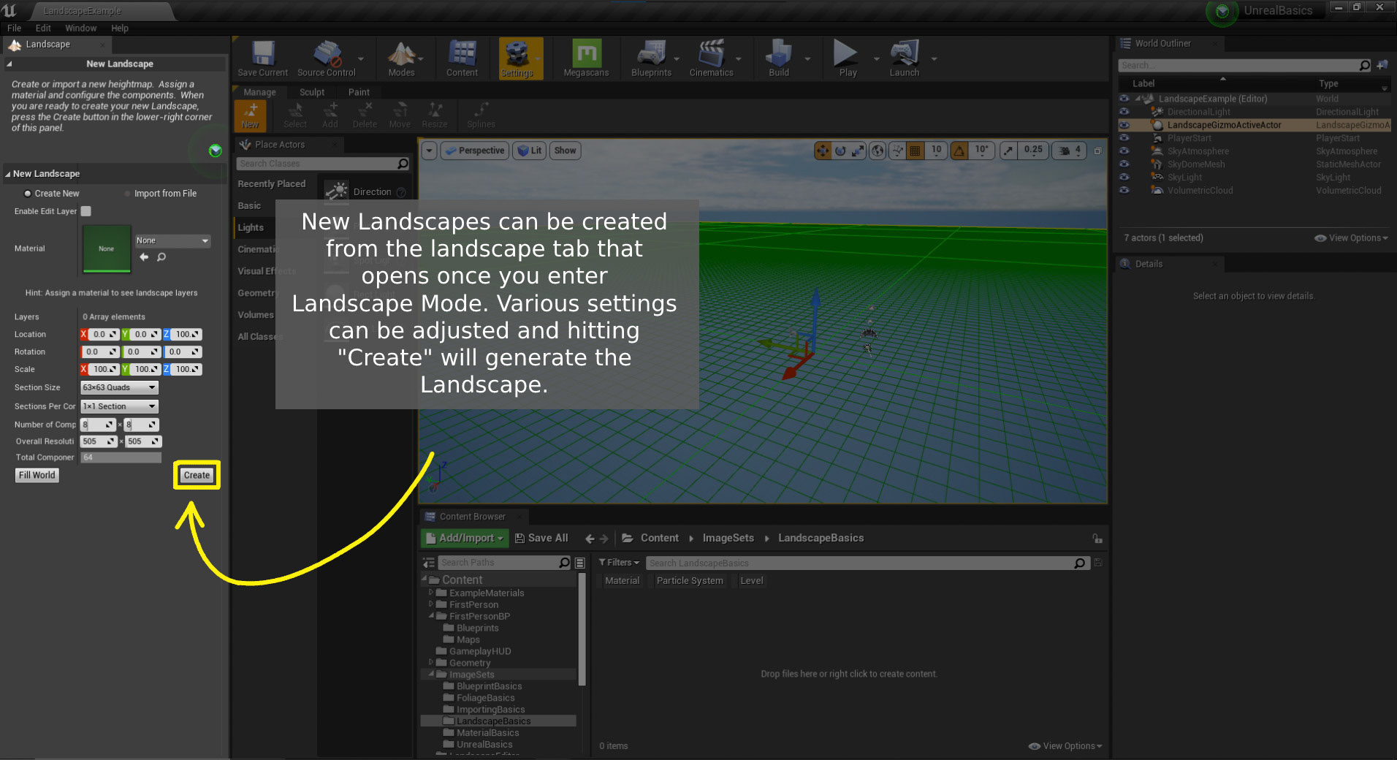Click Search Paths input field
This screenshot has height=760, width=1397.
click(x=504, y=563)
